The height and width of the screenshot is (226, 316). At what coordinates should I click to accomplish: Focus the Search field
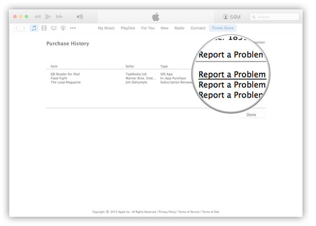point(274,17)
